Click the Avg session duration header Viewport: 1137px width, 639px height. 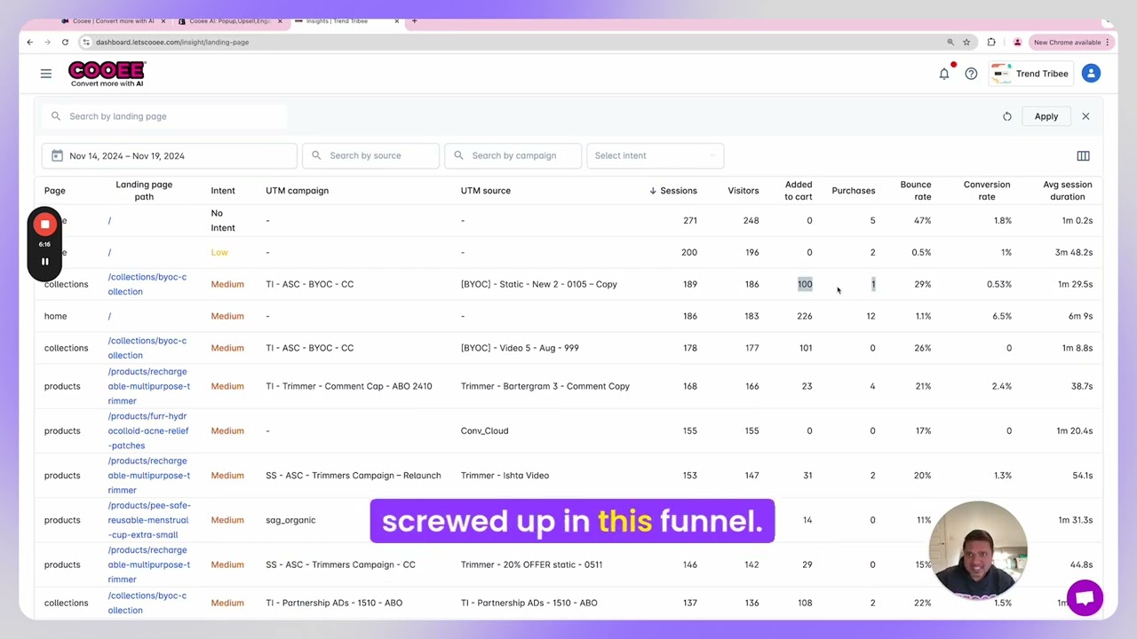point(1068,191)
